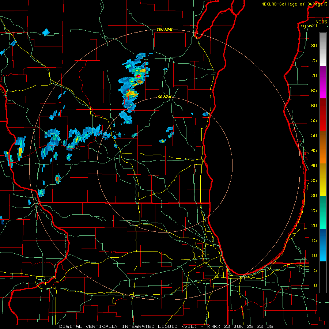Click the 50 NMI range ring label
Viewport: 329px width, 329px height.
(165, 97)
